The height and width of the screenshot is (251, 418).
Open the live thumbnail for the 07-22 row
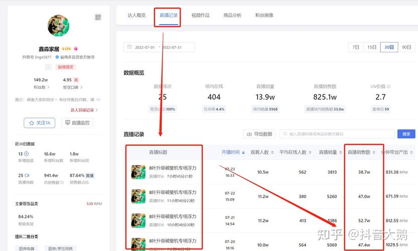[138, 196]
